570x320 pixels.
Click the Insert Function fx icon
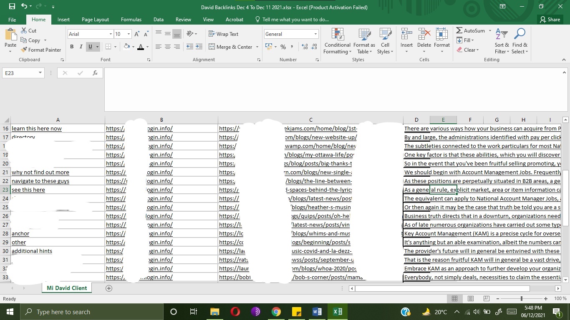[x=95, y=73]
